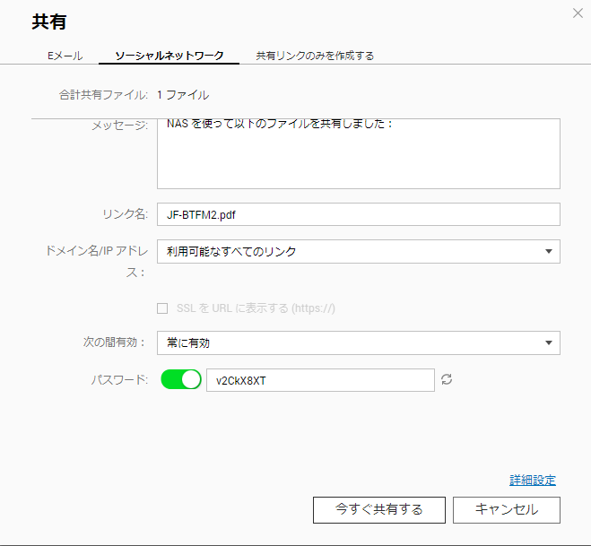Switch to the Eメール tab

click(x=65, y=56)
